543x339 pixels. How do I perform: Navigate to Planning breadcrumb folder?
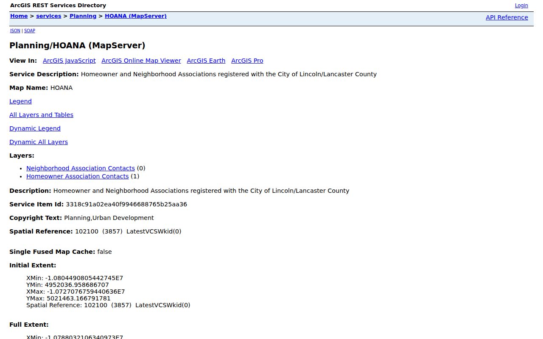pos(83,16)
